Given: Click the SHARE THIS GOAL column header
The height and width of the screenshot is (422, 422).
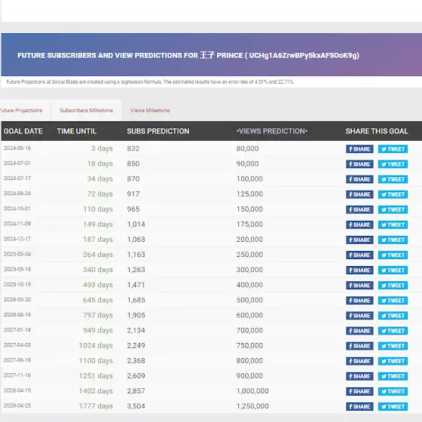Looking at the screenshot, I should (377, 131).
